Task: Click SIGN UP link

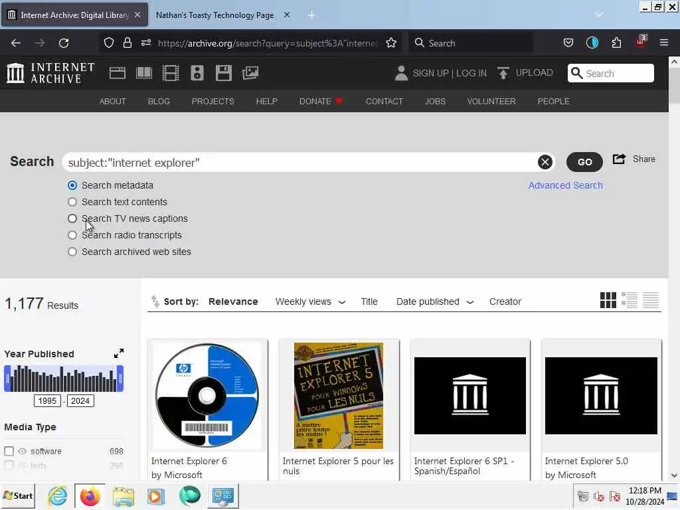Action: [430, 73]
